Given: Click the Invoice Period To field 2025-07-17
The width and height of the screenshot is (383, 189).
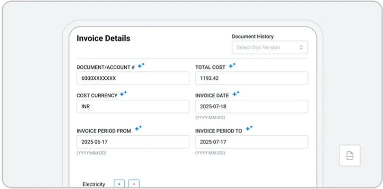Looking at the screenshot, I should point(251,142).
